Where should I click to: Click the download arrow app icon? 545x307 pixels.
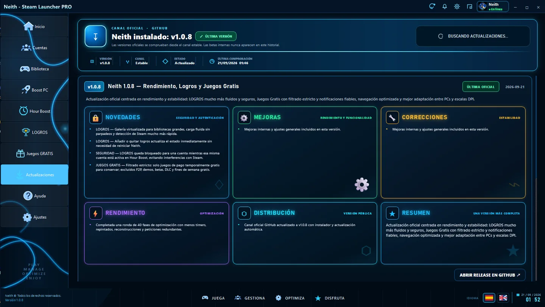[x=95, y=36]
